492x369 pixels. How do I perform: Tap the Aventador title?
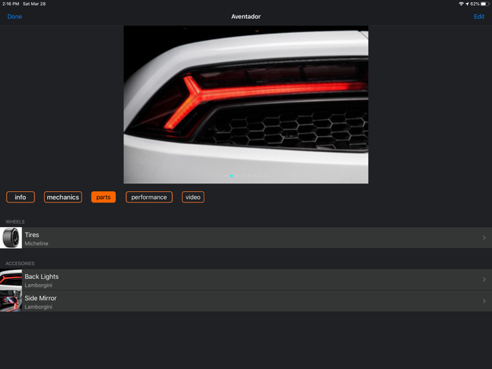click(x=246, y=17)
